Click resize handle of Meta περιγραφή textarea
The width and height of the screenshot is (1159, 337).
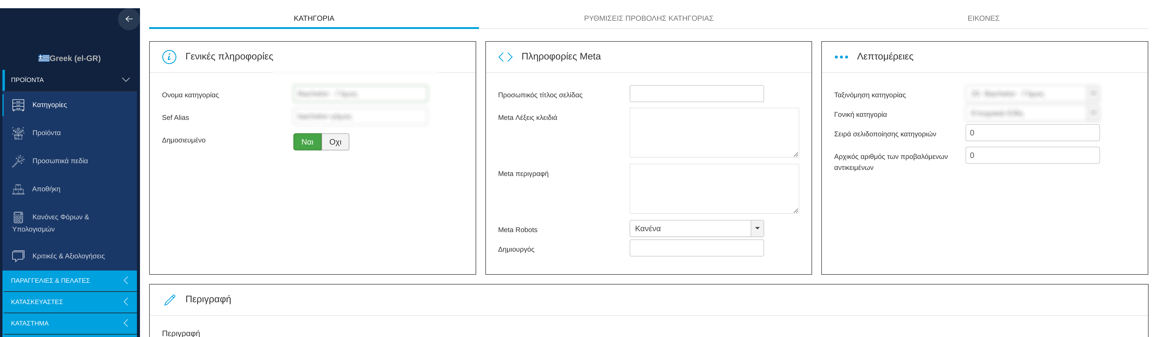pos(796,210)
